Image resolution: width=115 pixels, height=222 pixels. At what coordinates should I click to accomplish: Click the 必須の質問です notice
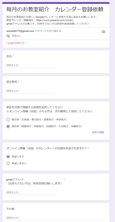(15, 43)
